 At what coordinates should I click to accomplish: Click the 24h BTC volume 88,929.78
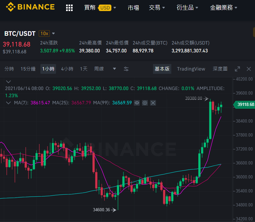143,51
